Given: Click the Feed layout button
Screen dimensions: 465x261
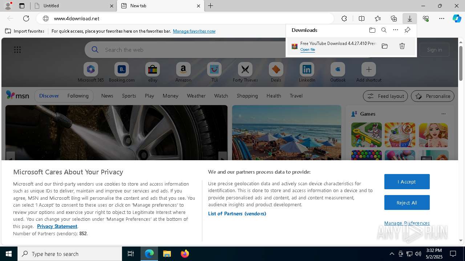Looking at the screenshot, I should (385, 96).
